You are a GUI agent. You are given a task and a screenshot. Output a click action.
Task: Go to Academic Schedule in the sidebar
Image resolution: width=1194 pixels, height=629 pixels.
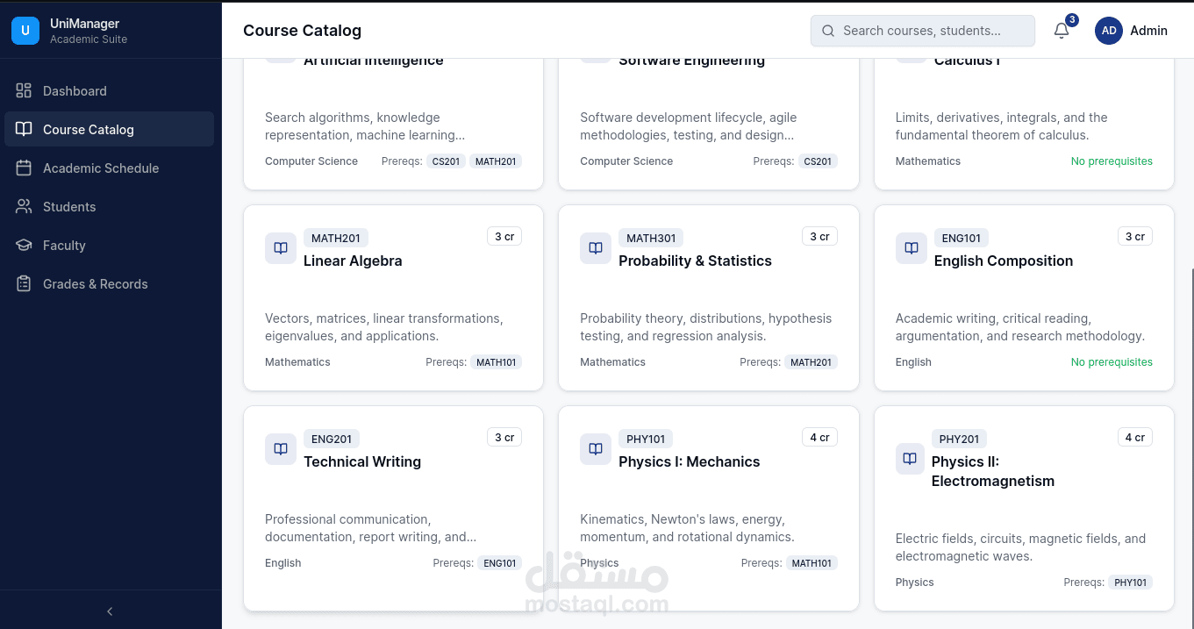coord(101,168)
